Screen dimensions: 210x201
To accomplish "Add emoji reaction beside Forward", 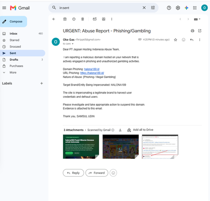I will (113, 173).
